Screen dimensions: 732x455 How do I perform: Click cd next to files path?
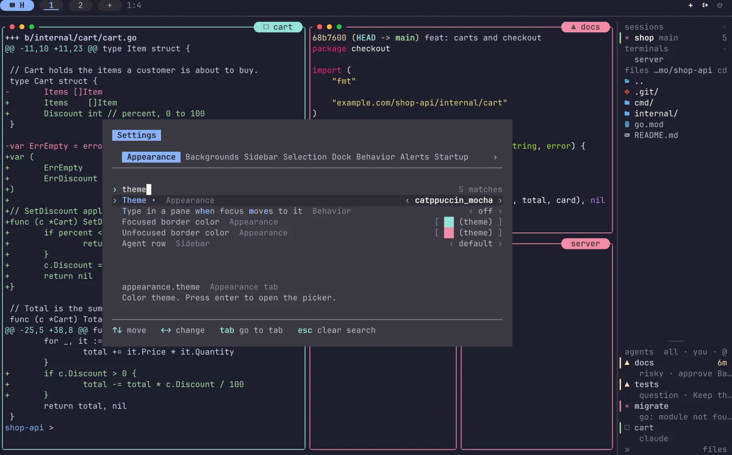[x=722, y=70]
